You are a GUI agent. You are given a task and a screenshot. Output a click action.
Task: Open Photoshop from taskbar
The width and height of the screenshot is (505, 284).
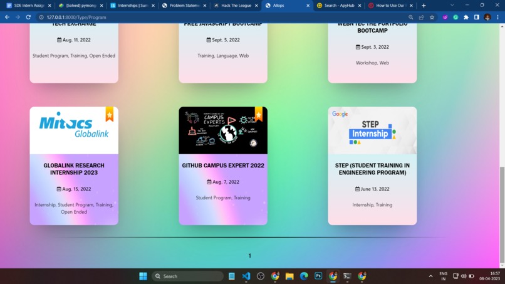(x=318, y=276)
